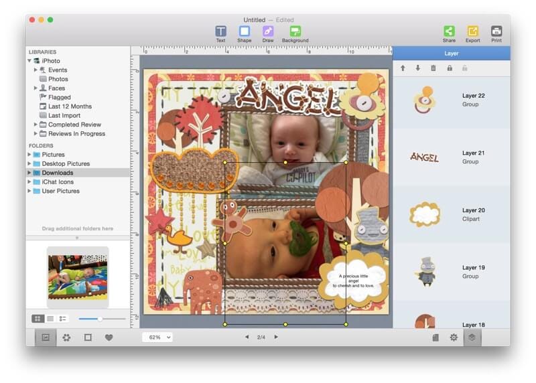The height and width of the screenshot is (383, 536).
Task: Open the 62% zoom dropdown
Action: [157, 337]
